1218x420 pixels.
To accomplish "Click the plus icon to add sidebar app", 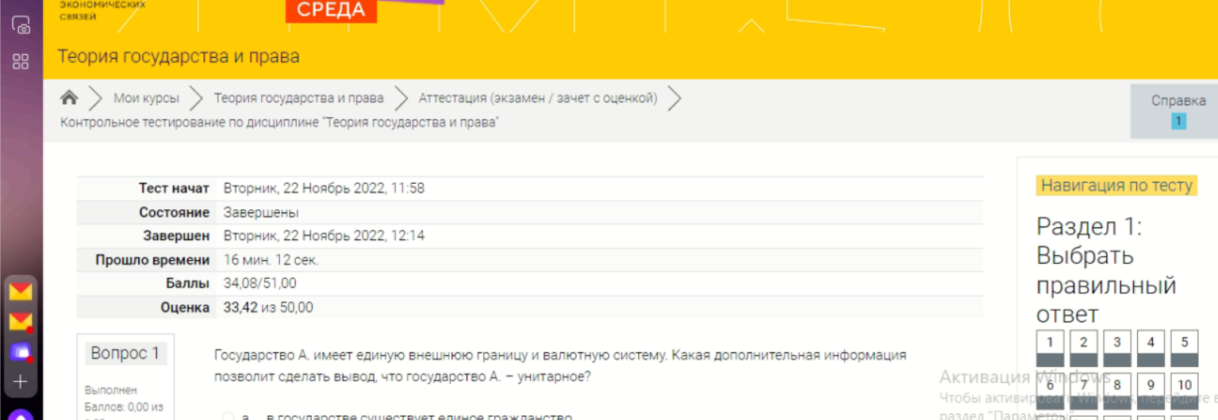I will 21,382.
